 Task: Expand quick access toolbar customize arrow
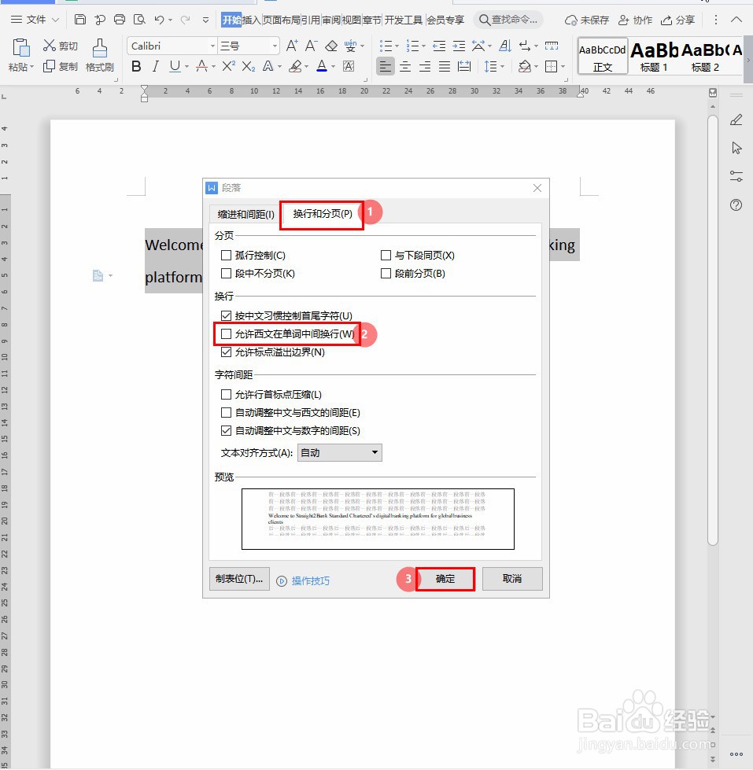(206, 20)
